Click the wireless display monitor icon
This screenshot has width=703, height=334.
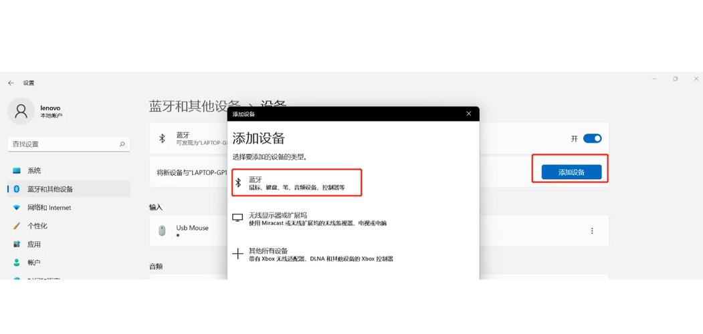pos(237,218)
